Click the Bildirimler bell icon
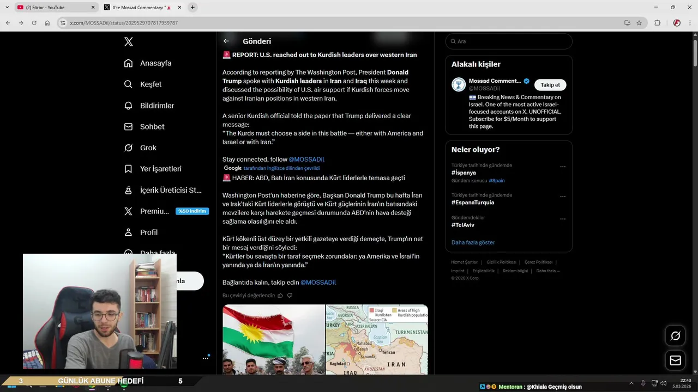 pyautogui.click(x=128, y=106)
